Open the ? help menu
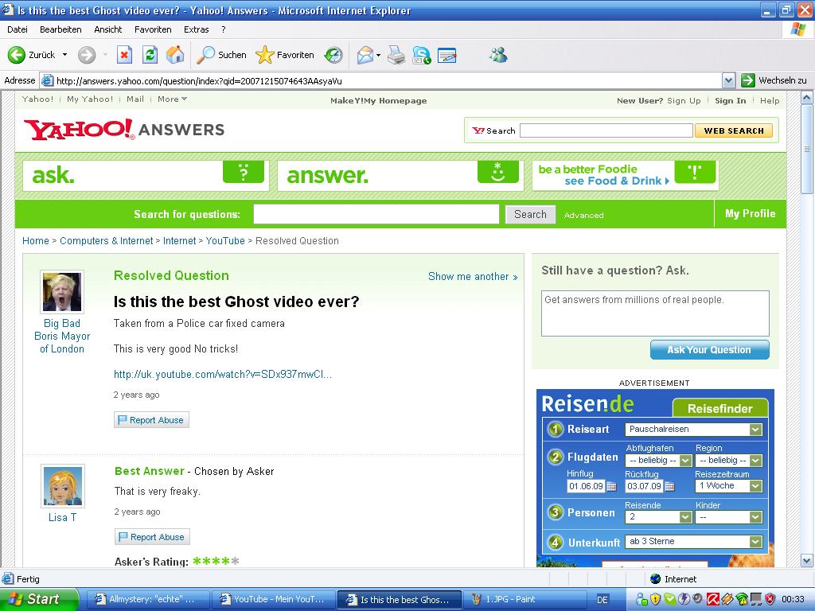The image size is (815, 611). click(x=224, y=29)
